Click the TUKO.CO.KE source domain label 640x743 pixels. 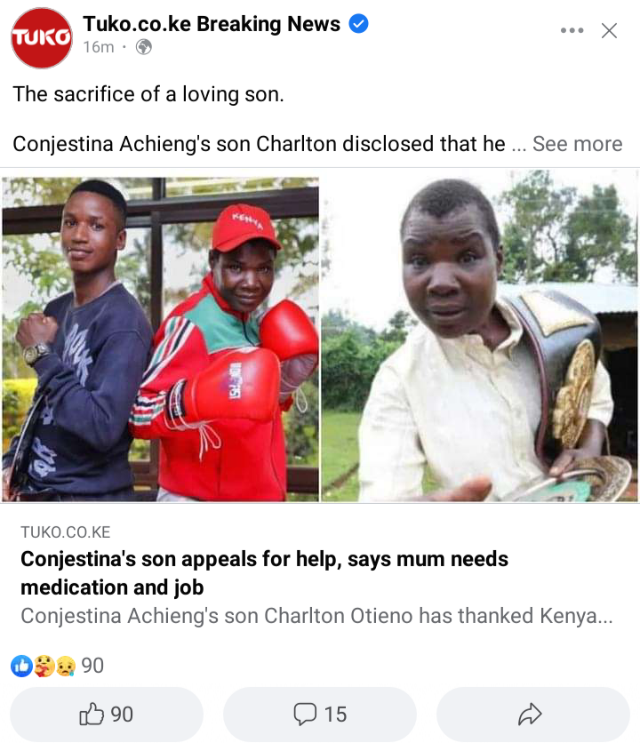[66, 532]
